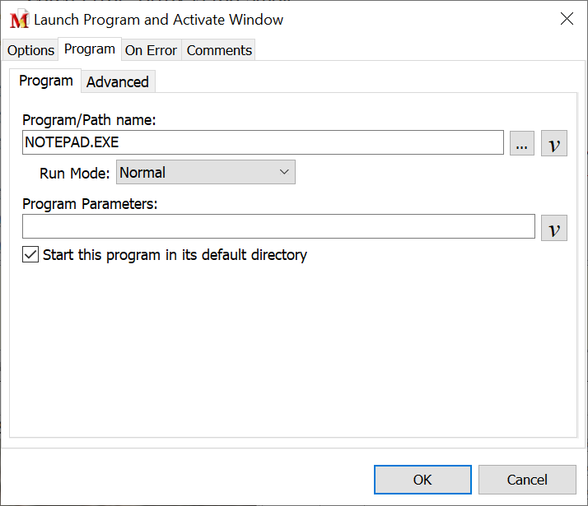Close the Launch Program dialog window
This screenshot has height=506, width=588.
(x=567, y=19)
